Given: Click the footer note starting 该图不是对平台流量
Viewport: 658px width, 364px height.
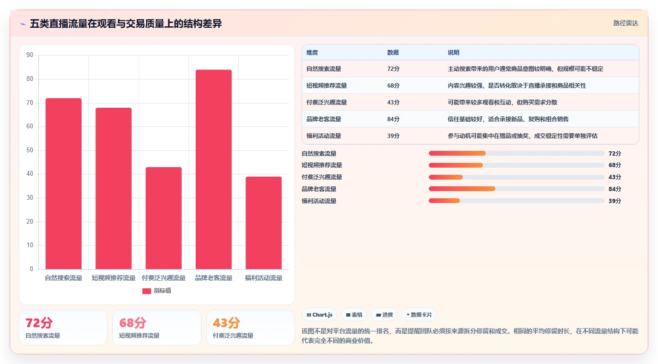Looking at the screenshot, I should point(470,336).
